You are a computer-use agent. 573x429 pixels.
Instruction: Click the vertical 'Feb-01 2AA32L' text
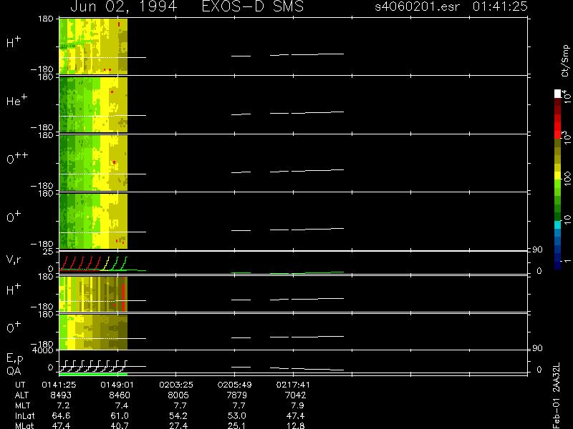[557, 395]
